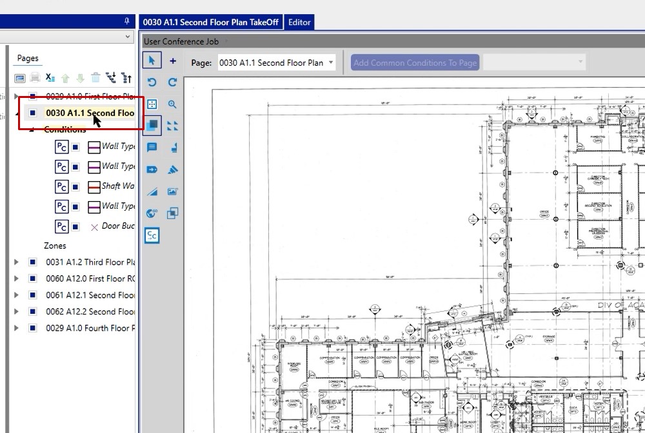This screenshot has width=645, height=433.
Task: Click the PC button beside Door Buck
Action: pos(61,227)
